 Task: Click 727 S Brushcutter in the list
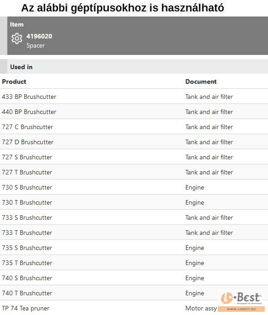(x=27, y=157)
